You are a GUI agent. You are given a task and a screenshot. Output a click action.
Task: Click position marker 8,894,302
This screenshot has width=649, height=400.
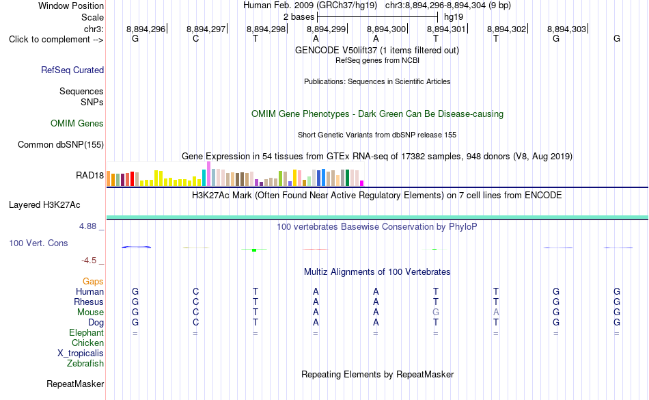pos(506,29)
